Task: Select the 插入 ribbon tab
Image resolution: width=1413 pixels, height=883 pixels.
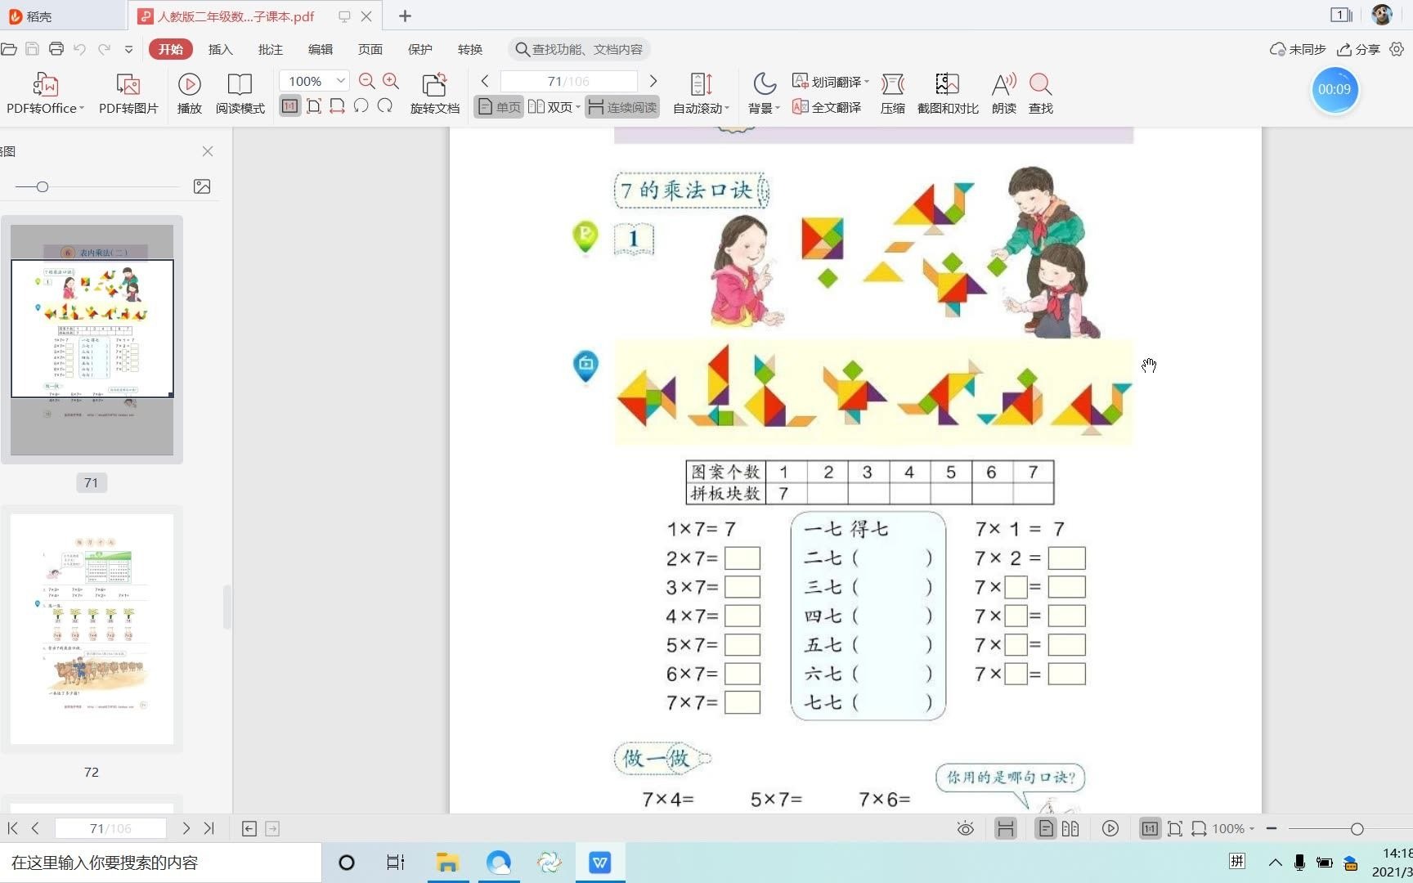Action: [221, 49]
